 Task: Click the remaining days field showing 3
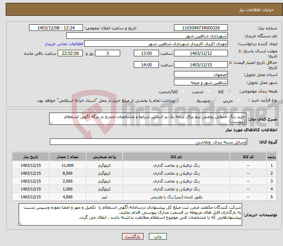click(108, 53)
